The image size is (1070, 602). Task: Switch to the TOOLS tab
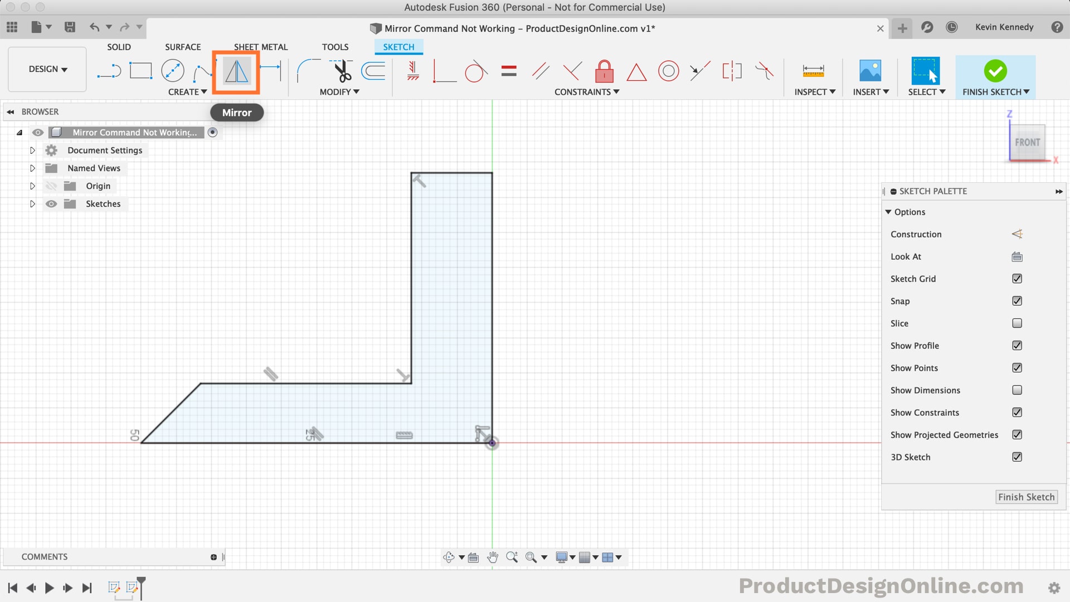[335, 47]
